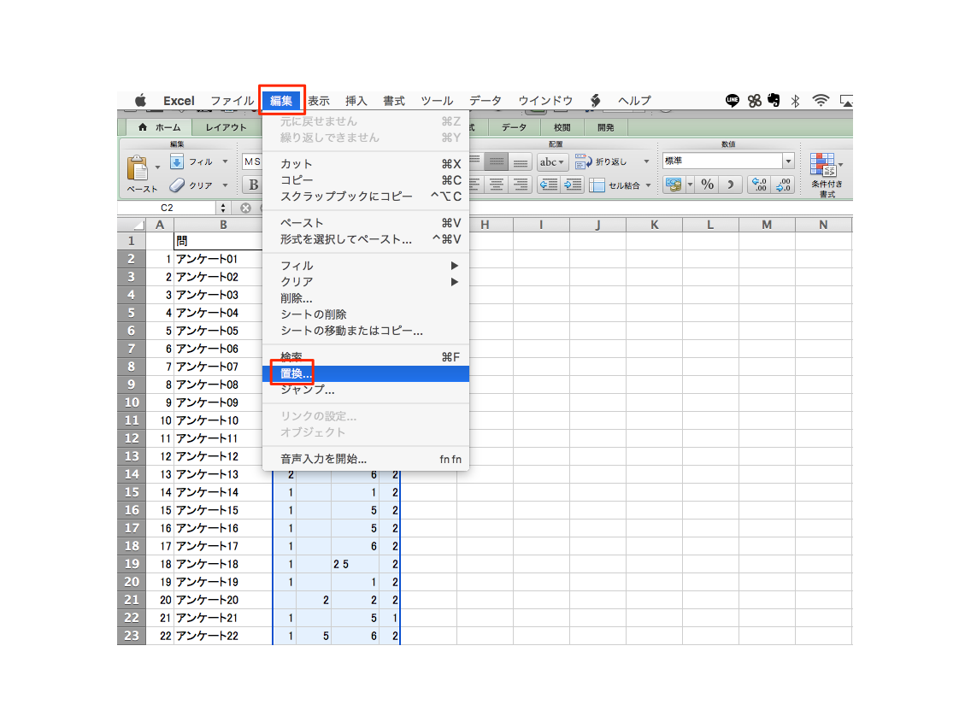
Task: Click the four-petal icon beside LINE
Action: coord(754,100)
